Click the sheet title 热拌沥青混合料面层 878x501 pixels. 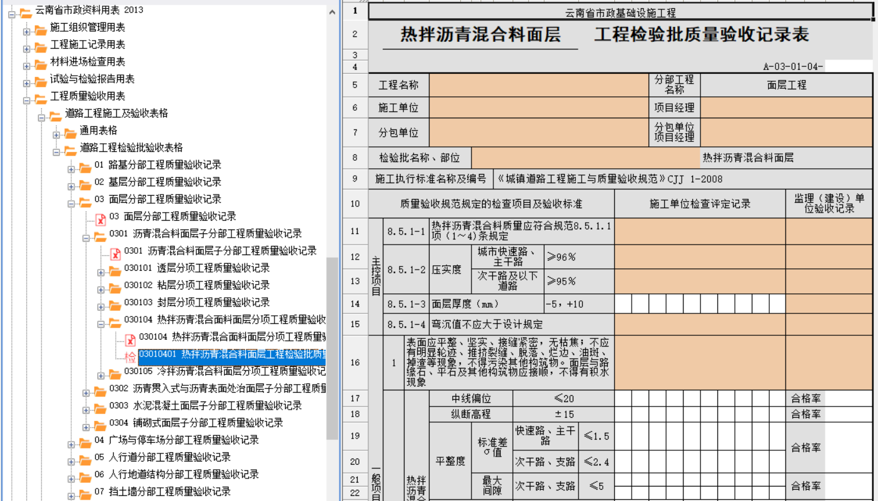click(x=480, y=35)
